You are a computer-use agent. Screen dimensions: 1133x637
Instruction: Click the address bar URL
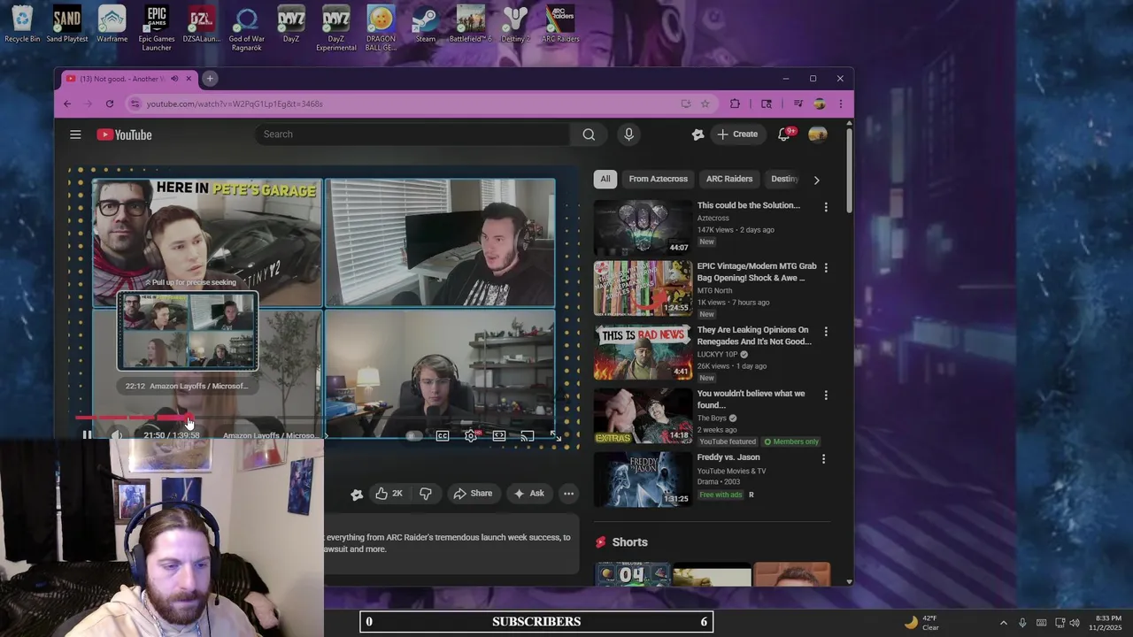click(235, 104)
